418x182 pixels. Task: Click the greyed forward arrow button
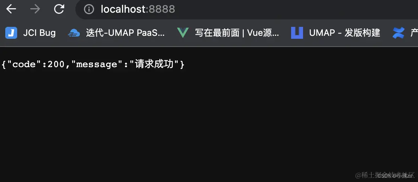[35, 9]
